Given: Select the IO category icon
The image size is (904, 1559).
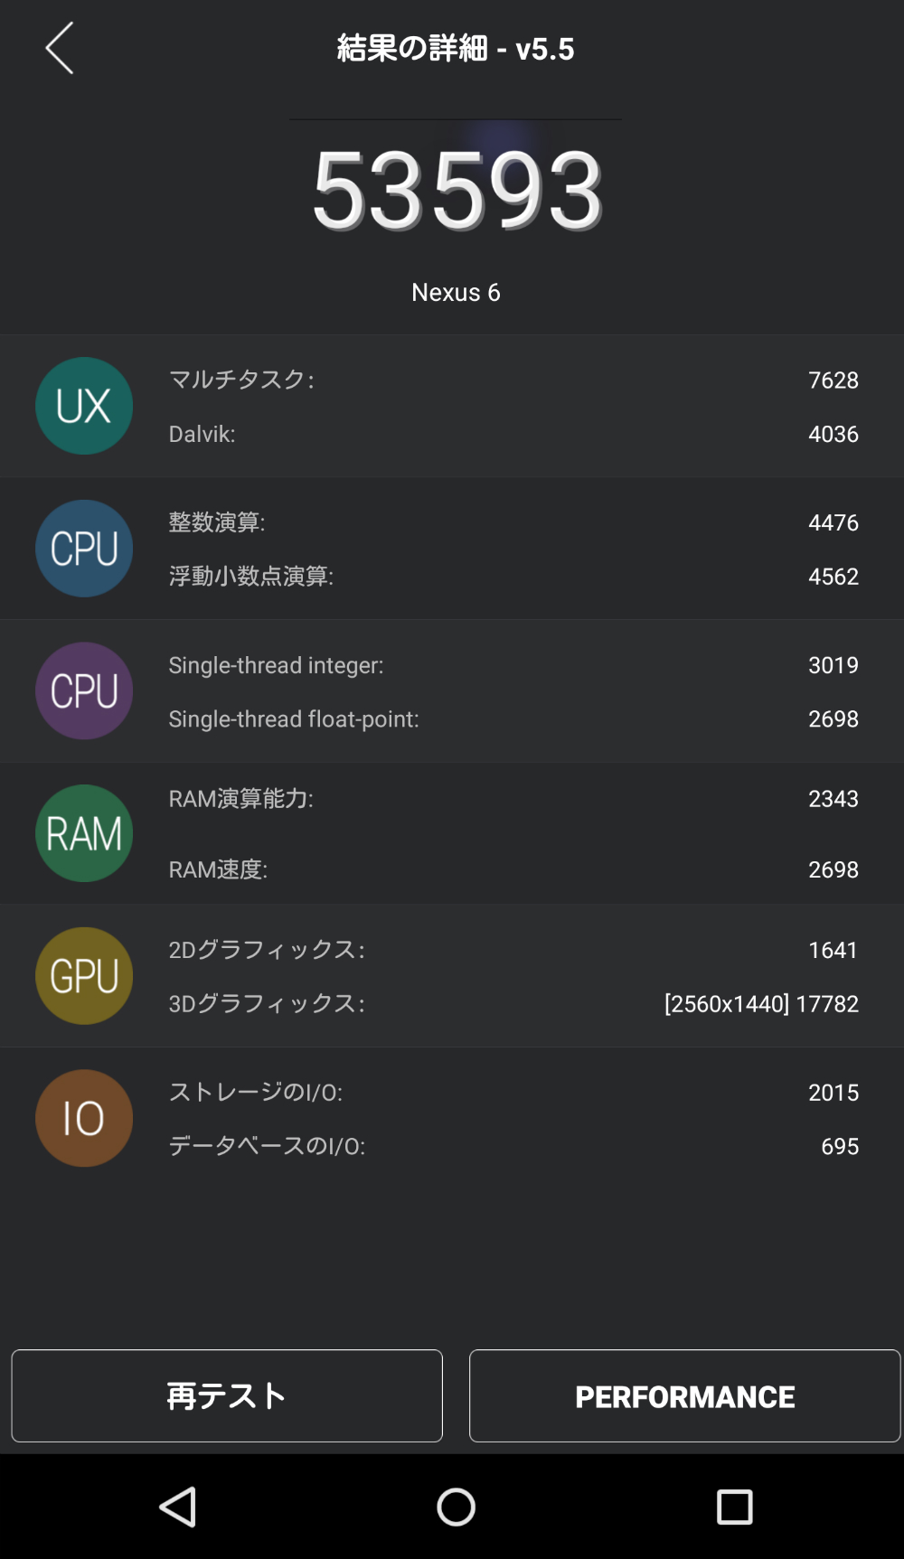Looking at the screenshot, I should [x=84, y=1117].
